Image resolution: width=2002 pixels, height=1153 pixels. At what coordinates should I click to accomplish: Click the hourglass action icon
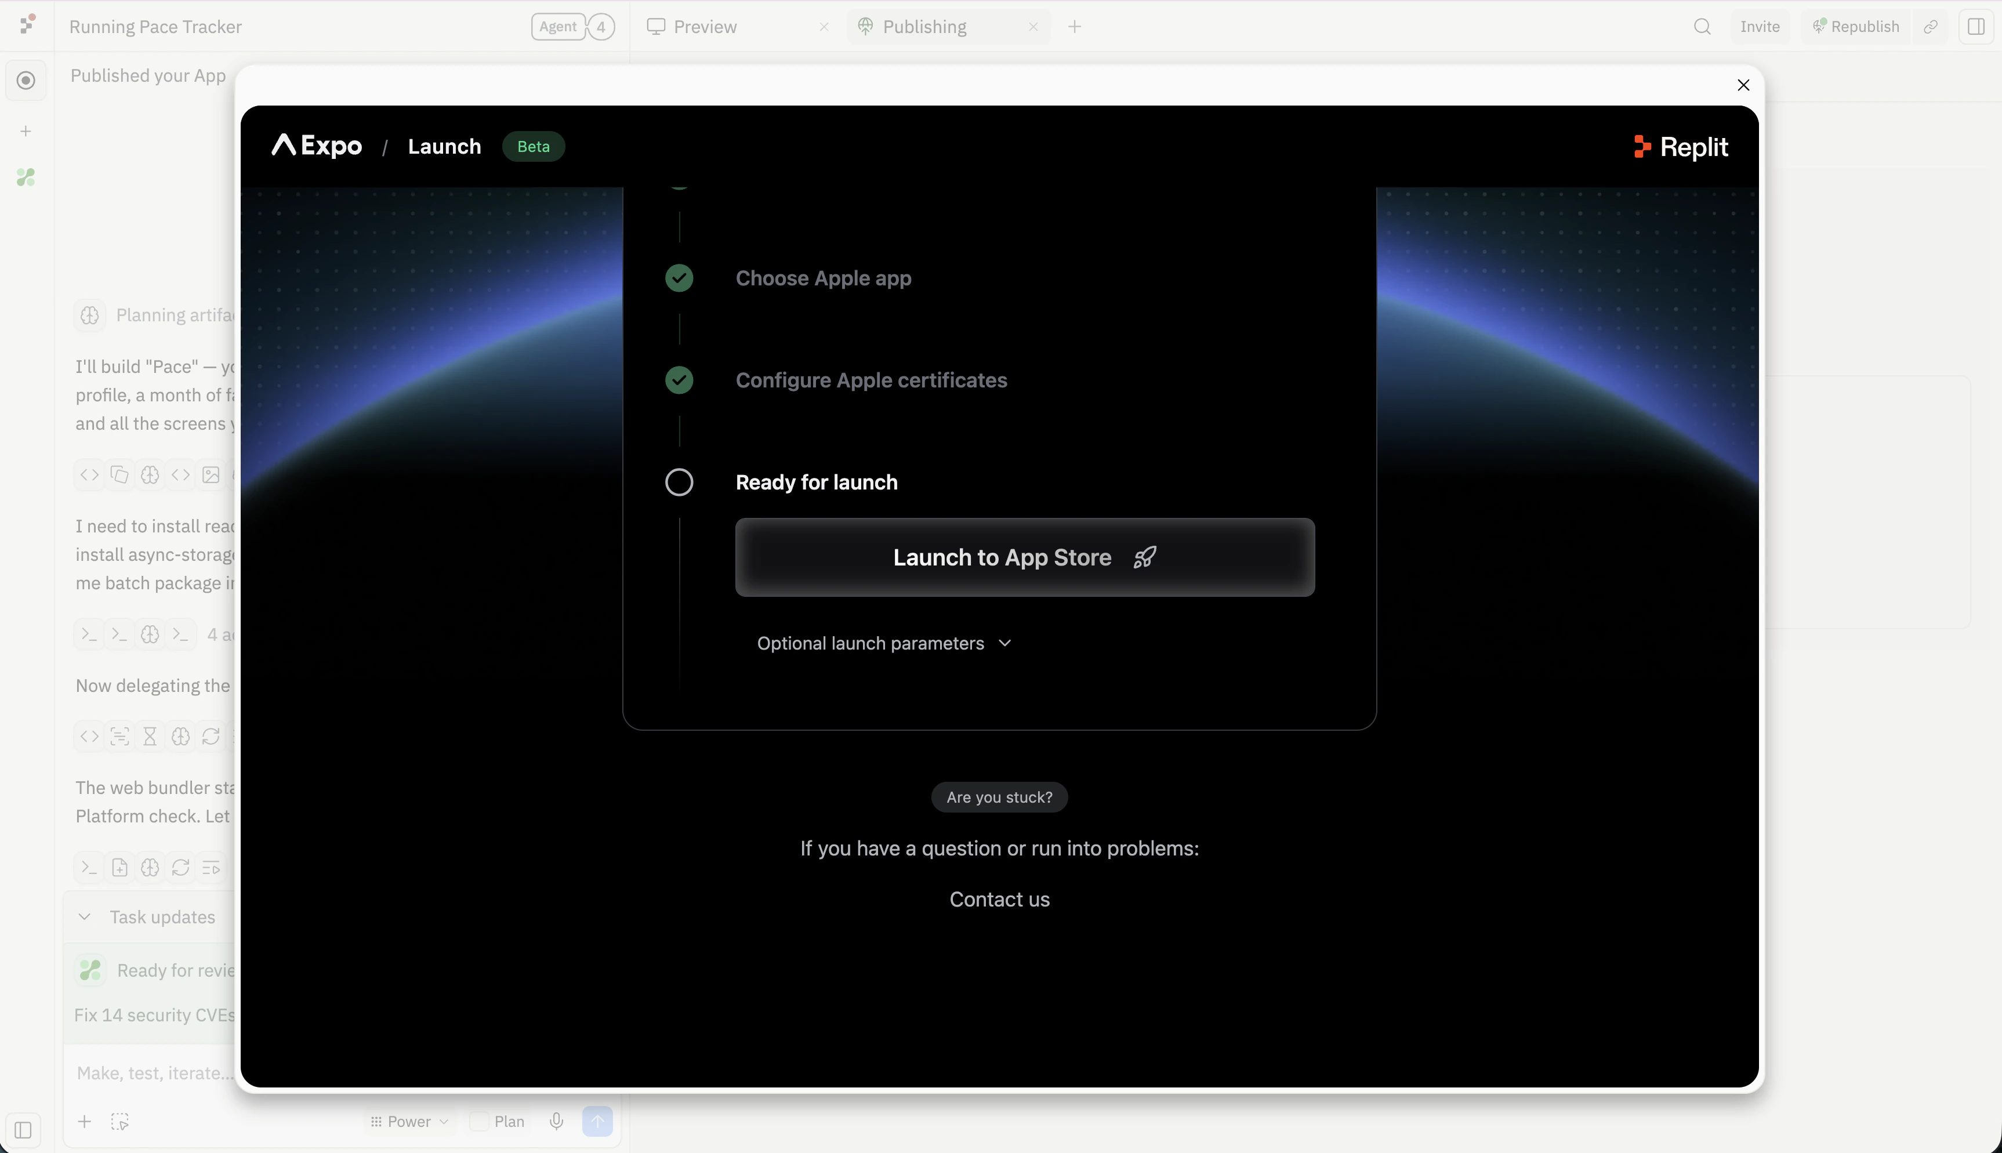click(x=150, y=737)
